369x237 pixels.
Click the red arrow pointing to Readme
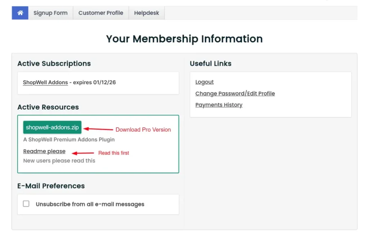coord(83,153)
